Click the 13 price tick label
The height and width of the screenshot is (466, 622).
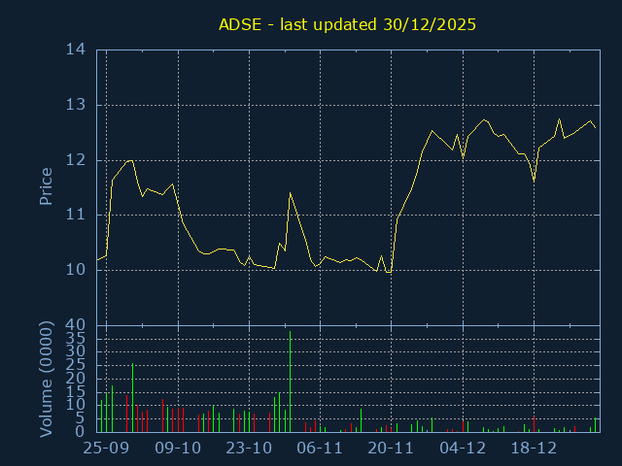[x=75, y=105]
